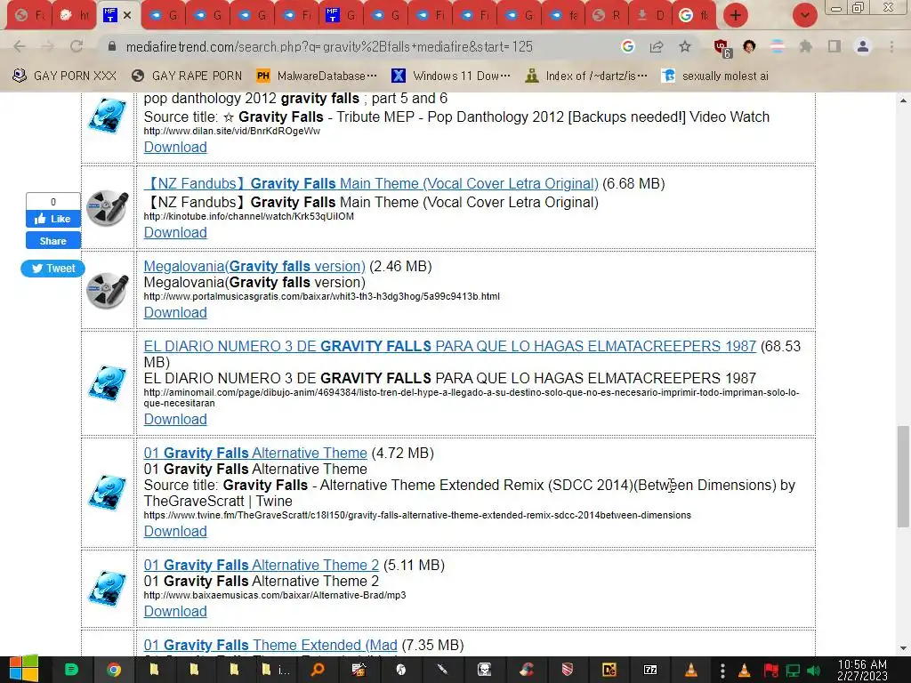Open 01 Gravity Falls Theme Extended link
The height and width of the screenshot is (683, 911).
click(270, 646)
